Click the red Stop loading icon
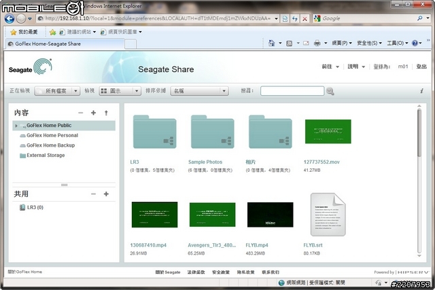Screen dimensions: 435x290 (x=304, y=18)
